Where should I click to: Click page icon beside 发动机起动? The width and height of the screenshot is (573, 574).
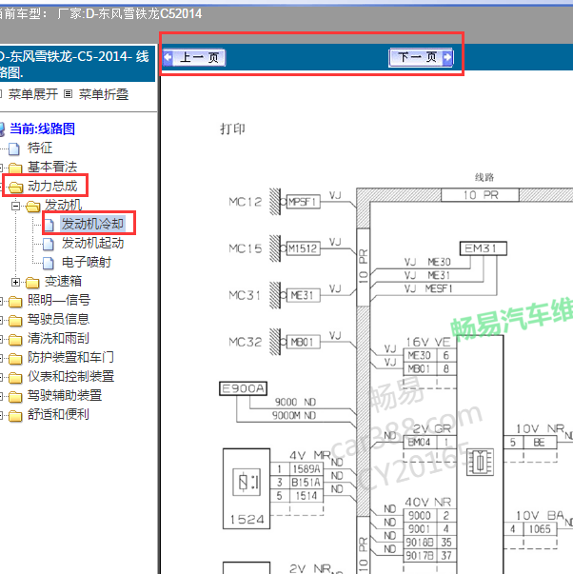click(x=48, y=244)
